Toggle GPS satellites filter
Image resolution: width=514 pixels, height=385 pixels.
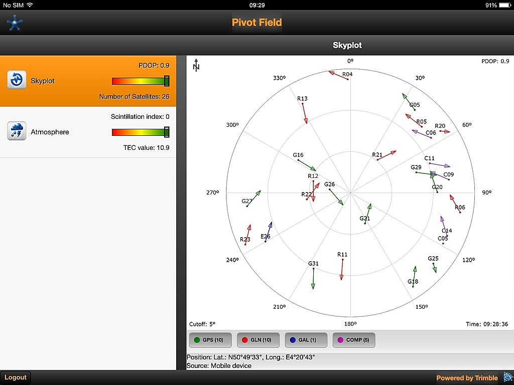(209, 340)
